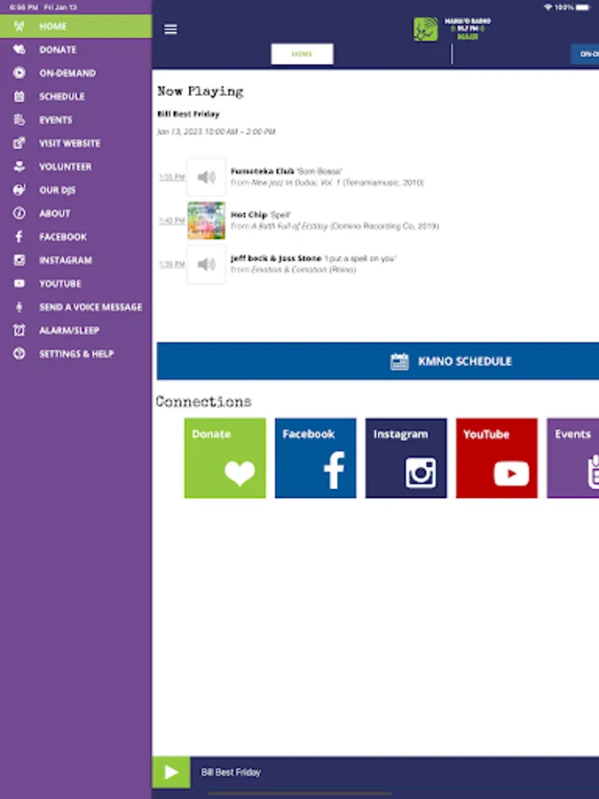
Task: Click the 1:43 PM timestamp link
Action: pyautogui.click(x=171, y=221)
